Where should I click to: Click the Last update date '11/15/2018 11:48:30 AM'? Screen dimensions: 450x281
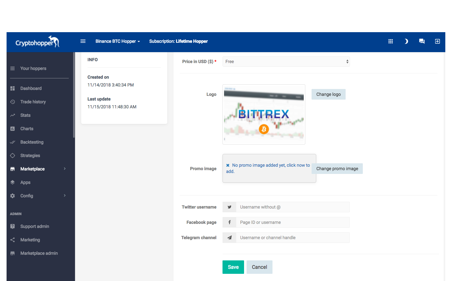pos(112,107)
